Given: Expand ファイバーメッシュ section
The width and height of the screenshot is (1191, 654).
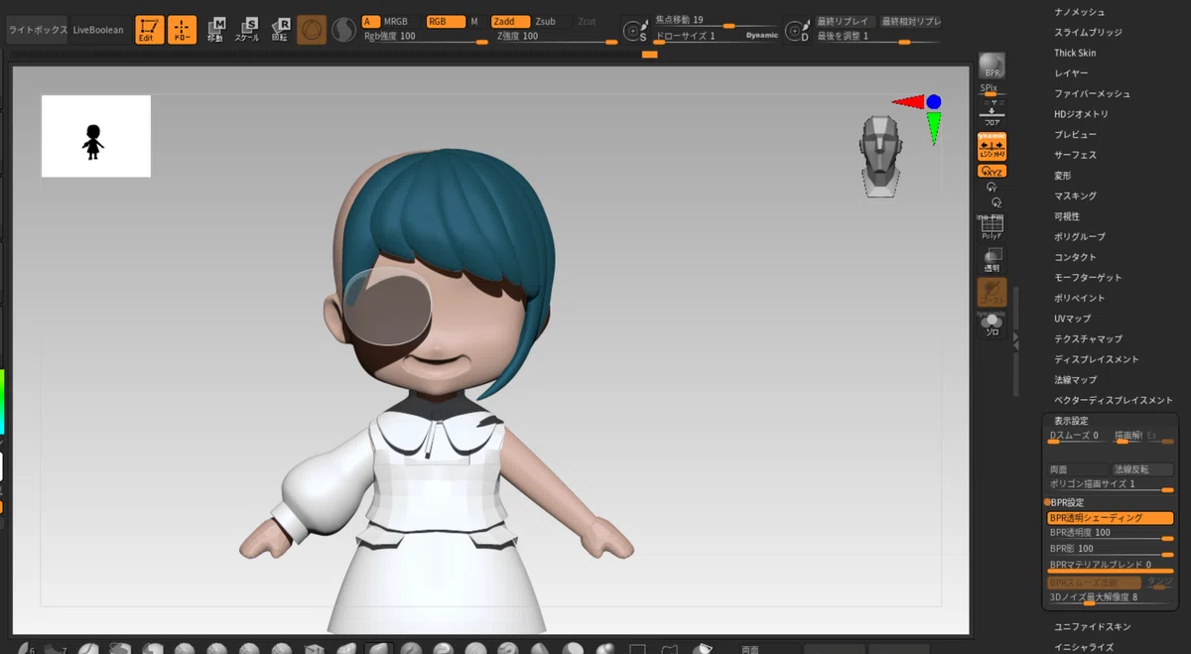Looking at the screenshot, I should click(x=1092, y=93).
